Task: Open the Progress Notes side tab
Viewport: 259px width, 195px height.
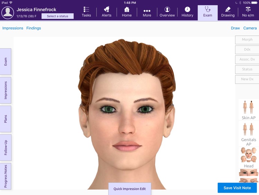Action: [x=6, y=176]
